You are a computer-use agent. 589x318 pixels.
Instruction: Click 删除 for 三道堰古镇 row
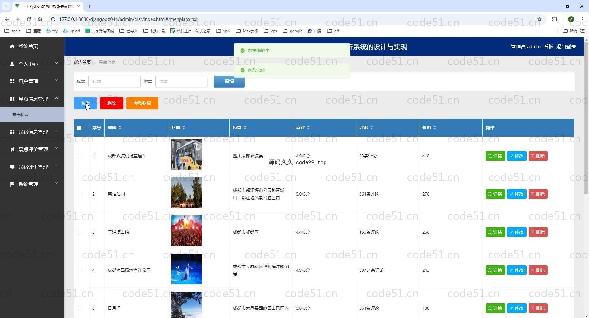coord(538,232)
